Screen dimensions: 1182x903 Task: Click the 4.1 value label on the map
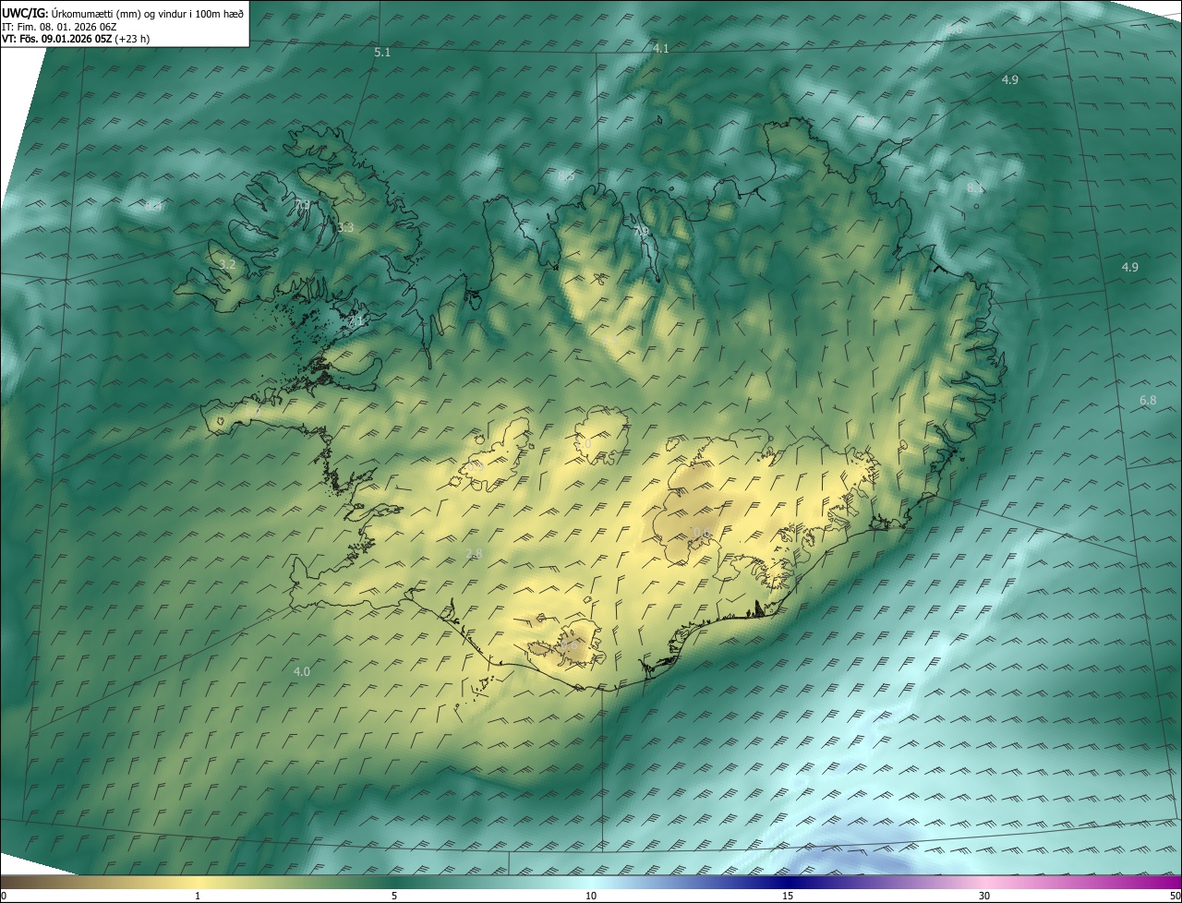click(x=660, y=48)
